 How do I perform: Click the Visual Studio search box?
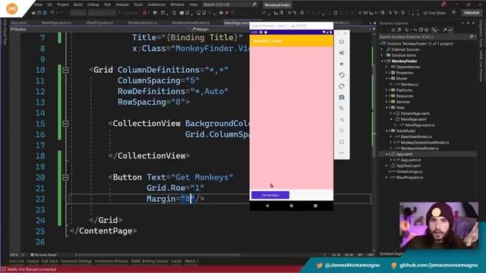click(x=229, y=5)
